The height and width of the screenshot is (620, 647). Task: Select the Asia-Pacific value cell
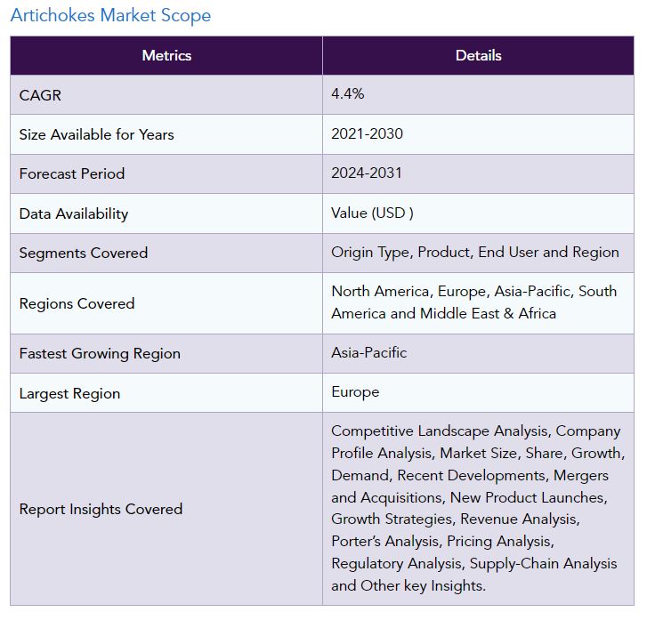(368, 352)
